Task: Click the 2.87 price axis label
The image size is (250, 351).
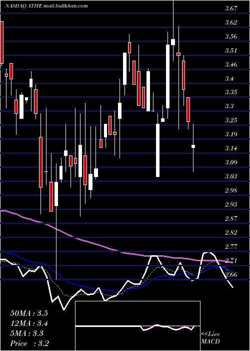Action: [x=231, y=219]
